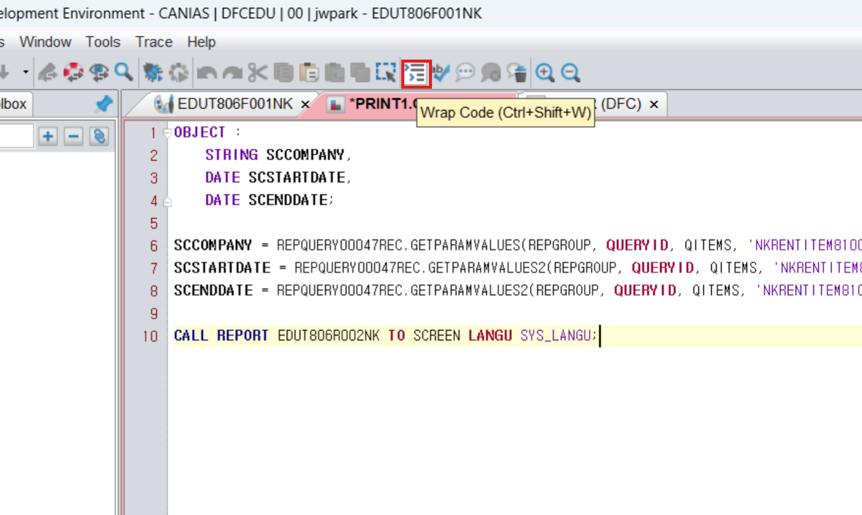Viewport: 862px width, 515px height.
Task: Open the Trace menu
Action: click(x=154, y=42)
